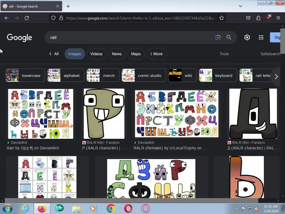Image resolution: width=285 pixels, height=214 pixels.
Task: Show more suggestion chips with the arrow
Action: click(x=276, y=77)
